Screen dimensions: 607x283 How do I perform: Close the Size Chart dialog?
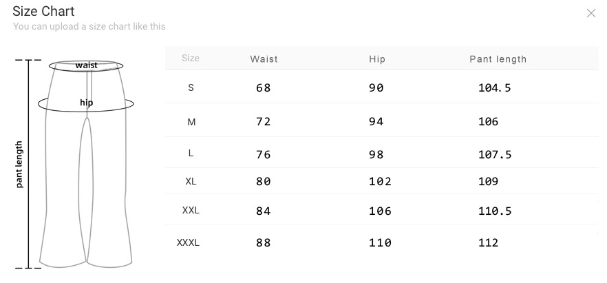[590, 13]
